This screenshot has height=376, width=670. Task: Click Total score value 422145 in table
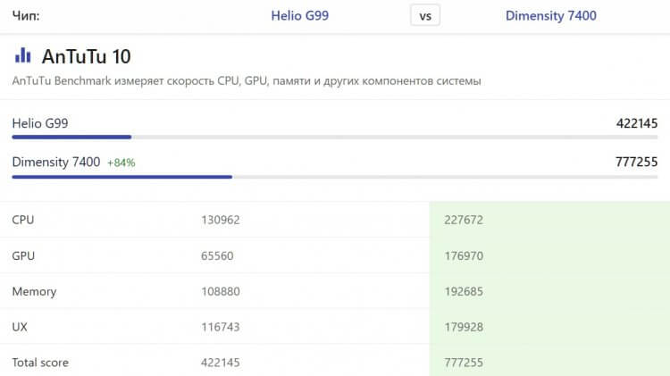(x=221, y=363)
